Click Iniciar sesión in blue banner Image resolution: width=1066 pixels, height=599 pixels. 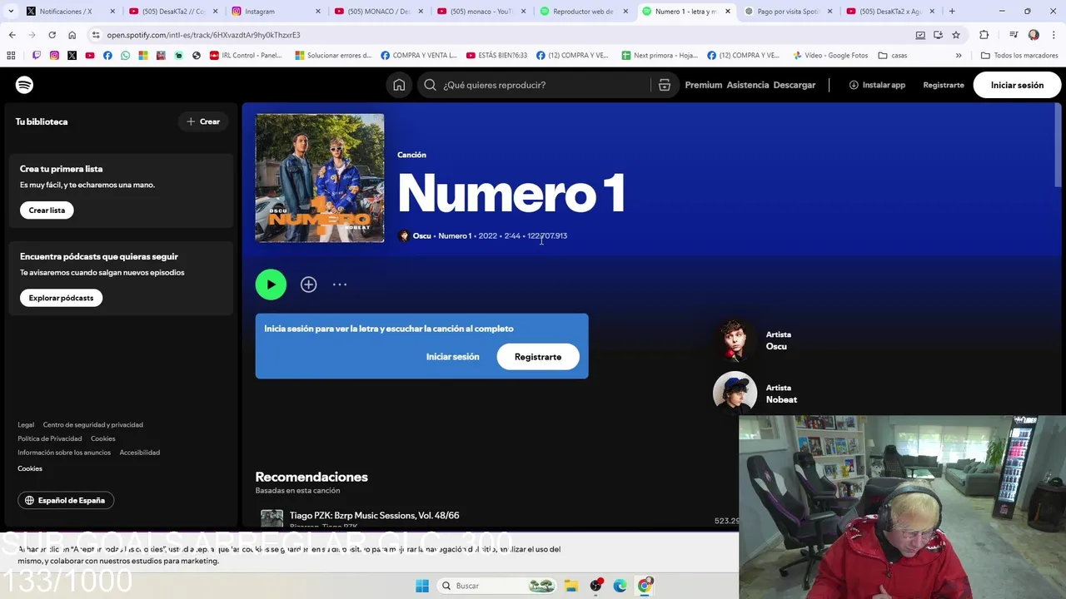452,357
